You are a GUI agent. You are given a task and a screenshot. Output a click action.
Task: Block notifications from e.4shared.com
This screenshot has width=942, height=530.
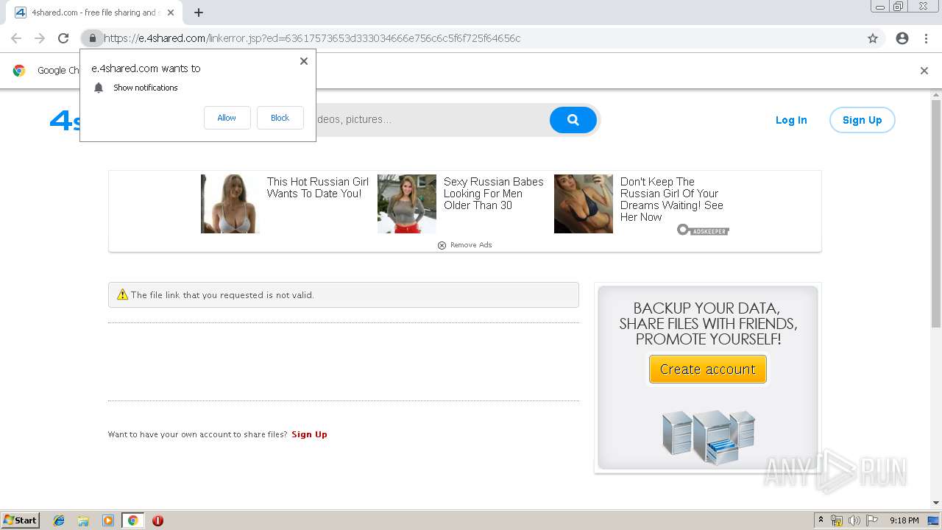click(280, 118)
